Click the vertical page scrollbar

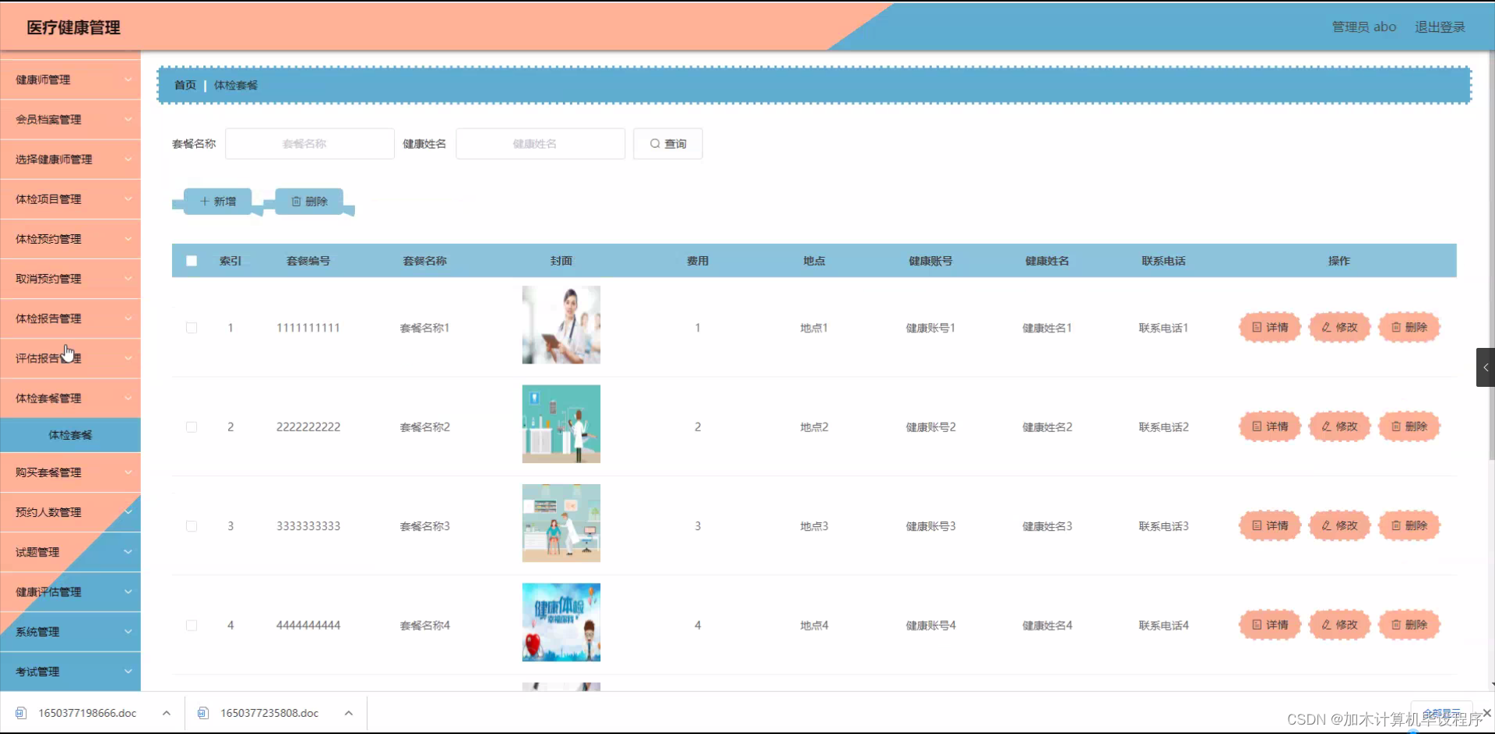coord(1491,257)
